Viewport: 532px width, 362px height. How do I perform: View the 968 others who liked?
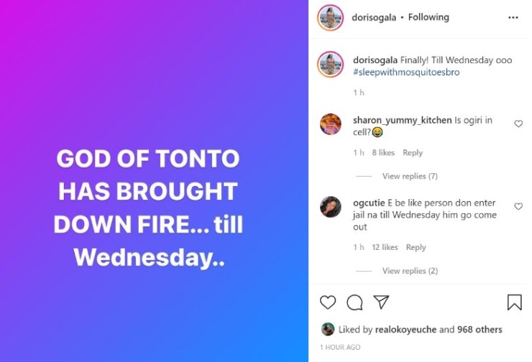point(480,330)
